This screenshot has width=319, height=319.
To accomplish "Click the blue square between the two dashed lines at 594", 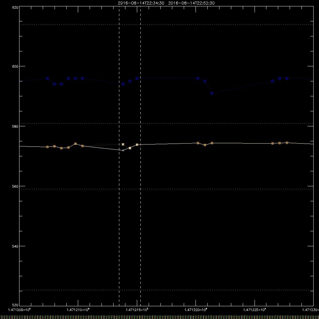I will point(123,84).
